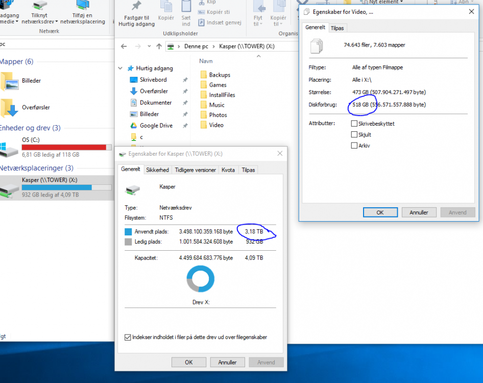Click OK in Kasper properties dialog
This screenshot has height=383, width=483.
pos(189,363)
